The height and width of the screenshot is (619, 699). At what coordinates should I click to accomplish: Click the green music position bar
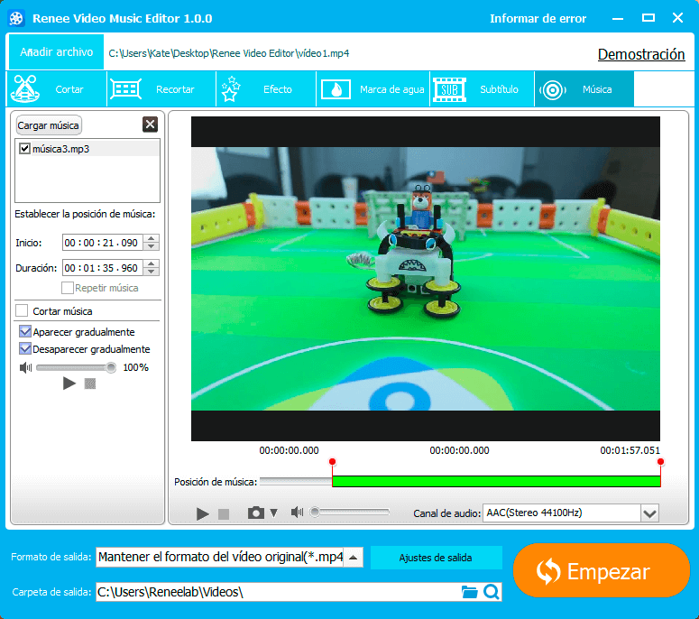pyautogui.click(x=496, y=481)
